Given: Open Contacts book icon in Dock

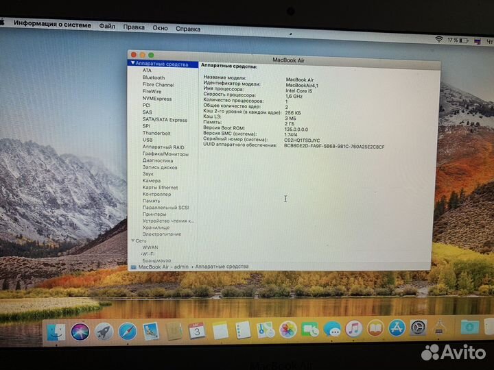Looking at the screenshot, I should click(x=174, y=332).
